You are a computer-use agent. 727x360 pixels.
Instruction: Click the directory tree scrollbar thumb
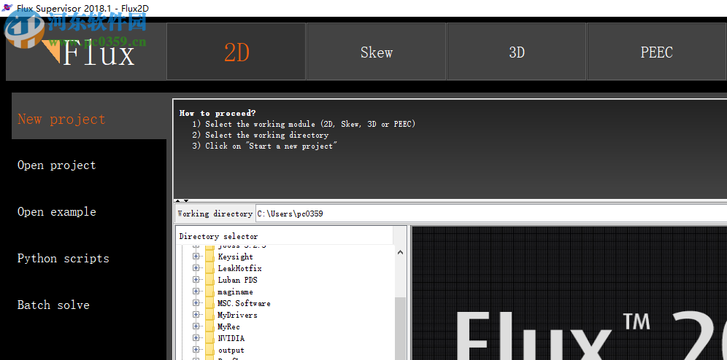click(400, 329)
